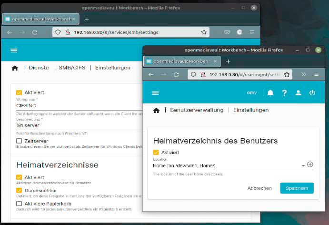Image resolution: width=329 pixels, height=225 pixels.
Task: Go back in back Firefox window
Action: click(x=10, y=32)
